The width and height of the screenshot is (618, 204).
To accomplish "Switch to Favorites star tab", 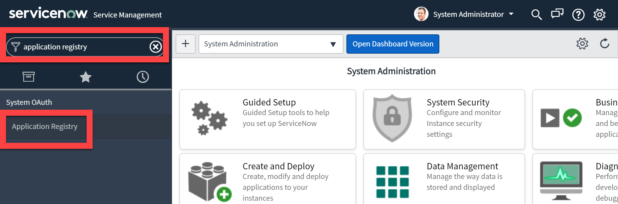I will click(85, 77).
